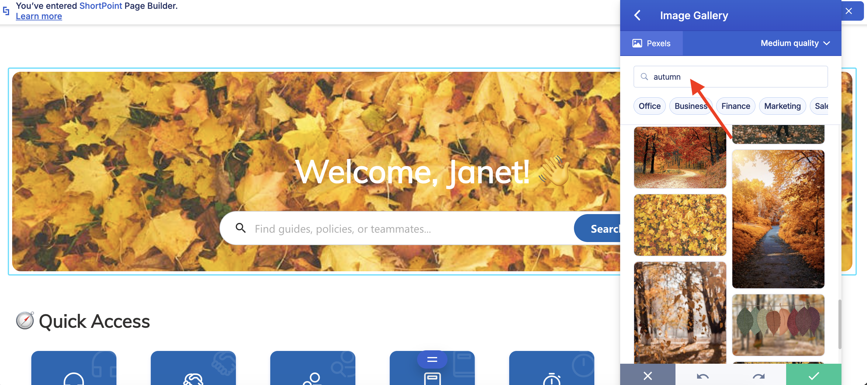This screenshot has width=867, height=385.
Task: Click the green checkmark confirm button
Action: 813,375
